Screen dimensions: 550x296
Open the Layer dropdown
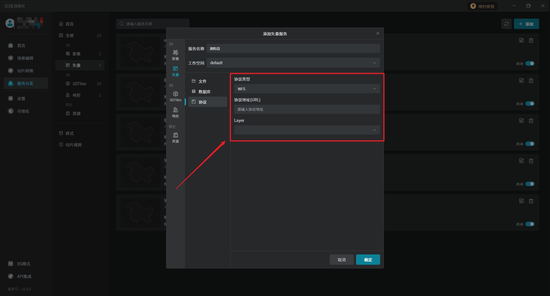click(x=307, y=130)
